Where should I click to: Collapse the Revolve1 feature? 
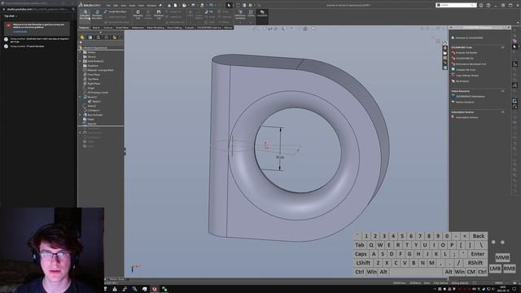click(x=80, y=97)
